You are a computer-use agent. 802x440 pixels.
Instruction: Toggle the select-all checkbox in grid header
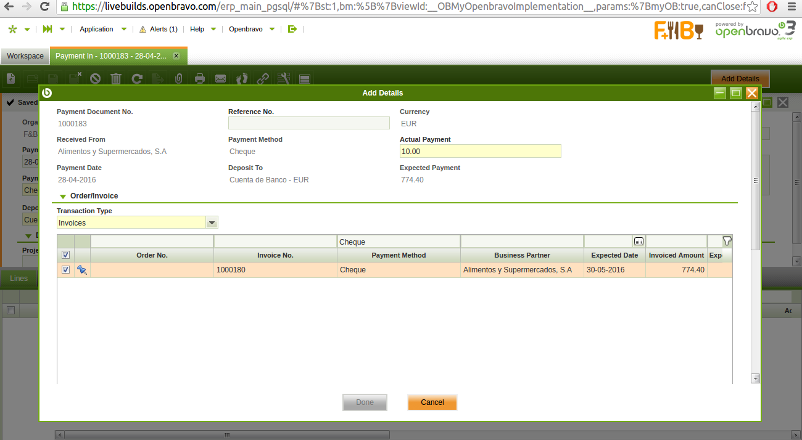[66, 255]
